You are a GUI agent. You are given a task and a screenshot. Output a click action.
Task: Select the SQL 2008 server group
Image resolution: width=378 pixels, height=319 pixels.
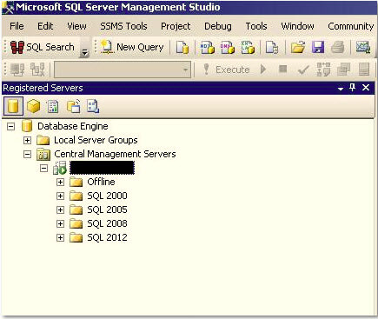tap(107, 223)
